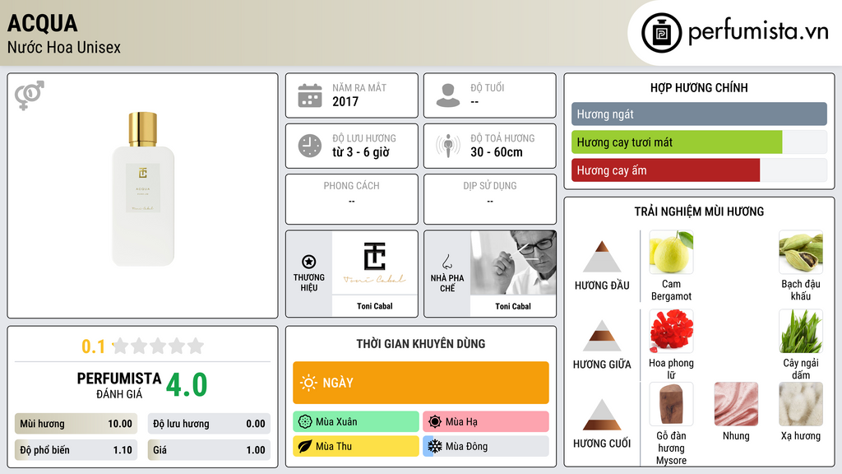Viewport: 842px width, 474px height.
Task: Click the Mùa Thu season bar
Action: 356,446
